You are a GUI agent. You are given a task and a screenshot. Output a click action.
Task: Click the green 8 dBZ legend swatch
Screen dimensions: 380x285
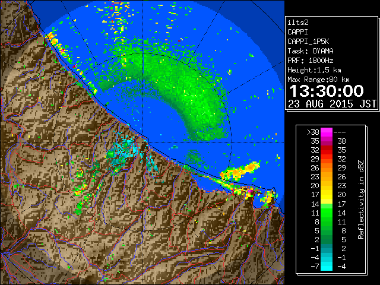click(x=327, y=221)
